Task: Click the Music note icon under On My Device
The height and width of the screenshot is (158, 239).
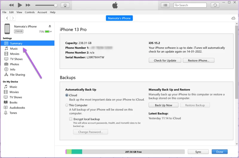Action: tap(6, 87)
